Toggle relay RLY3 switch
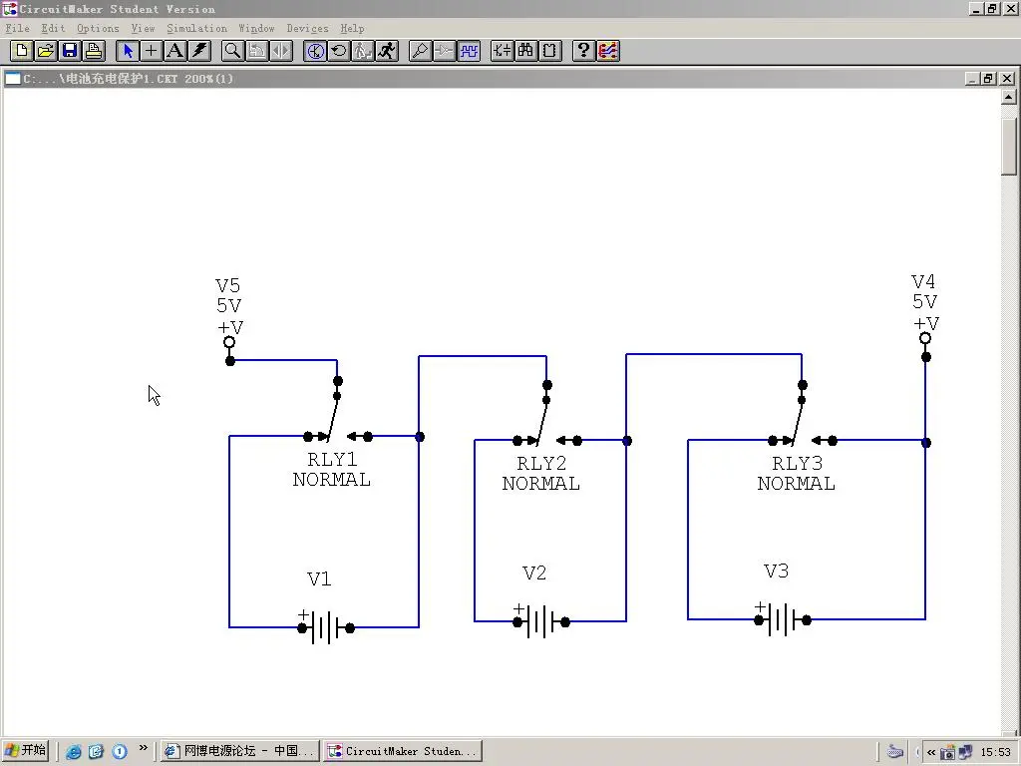 click(x=803, y=414)
